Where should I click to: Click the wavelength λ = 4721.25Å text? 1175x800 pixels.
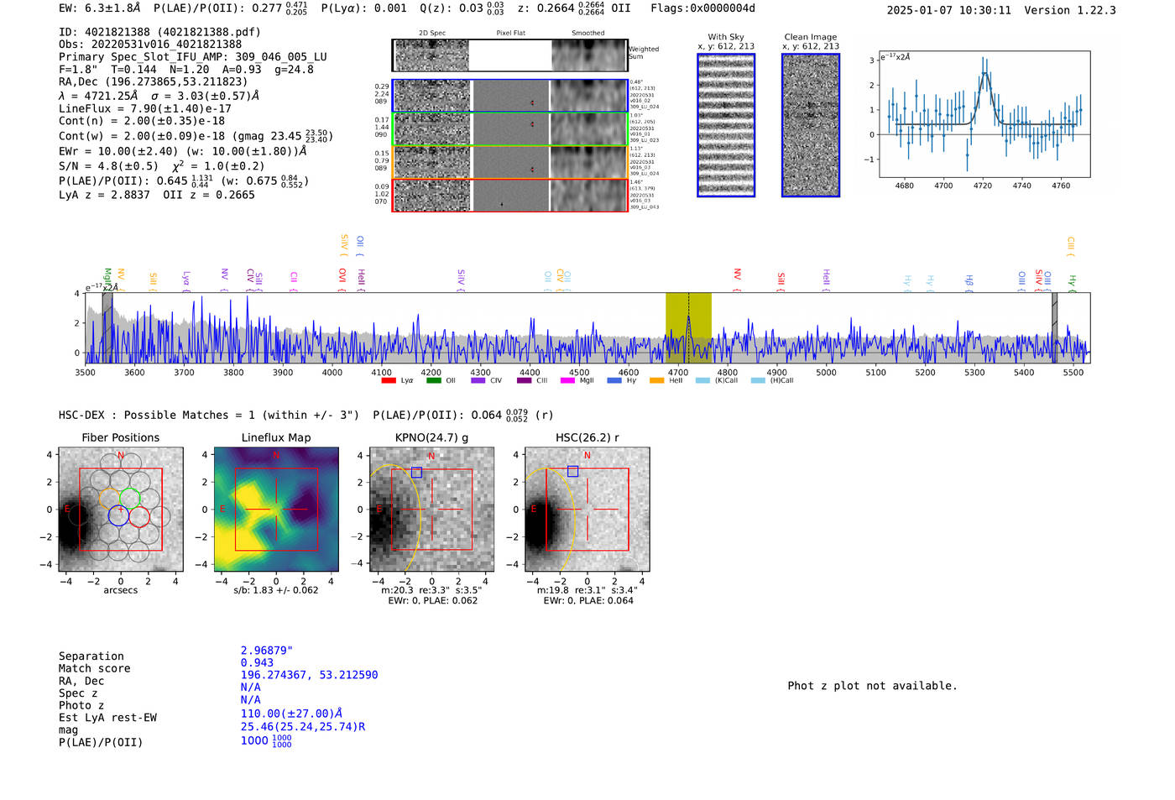coord(98,96)
